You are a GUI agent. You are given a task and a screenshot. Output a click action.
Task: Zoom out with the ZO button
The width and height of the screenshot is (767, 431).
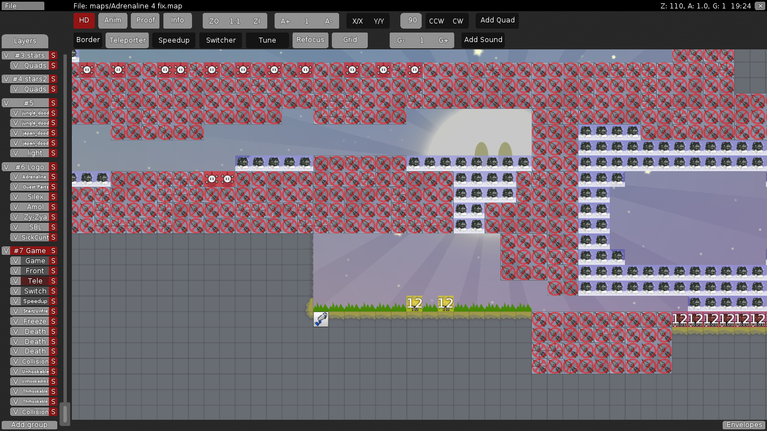pos(213,21)
